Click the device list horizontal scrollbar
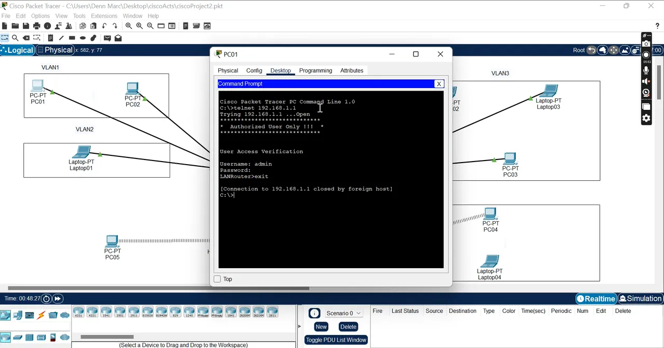The height and width of the screenshot is (348, 664). click(x=107, y=337)
